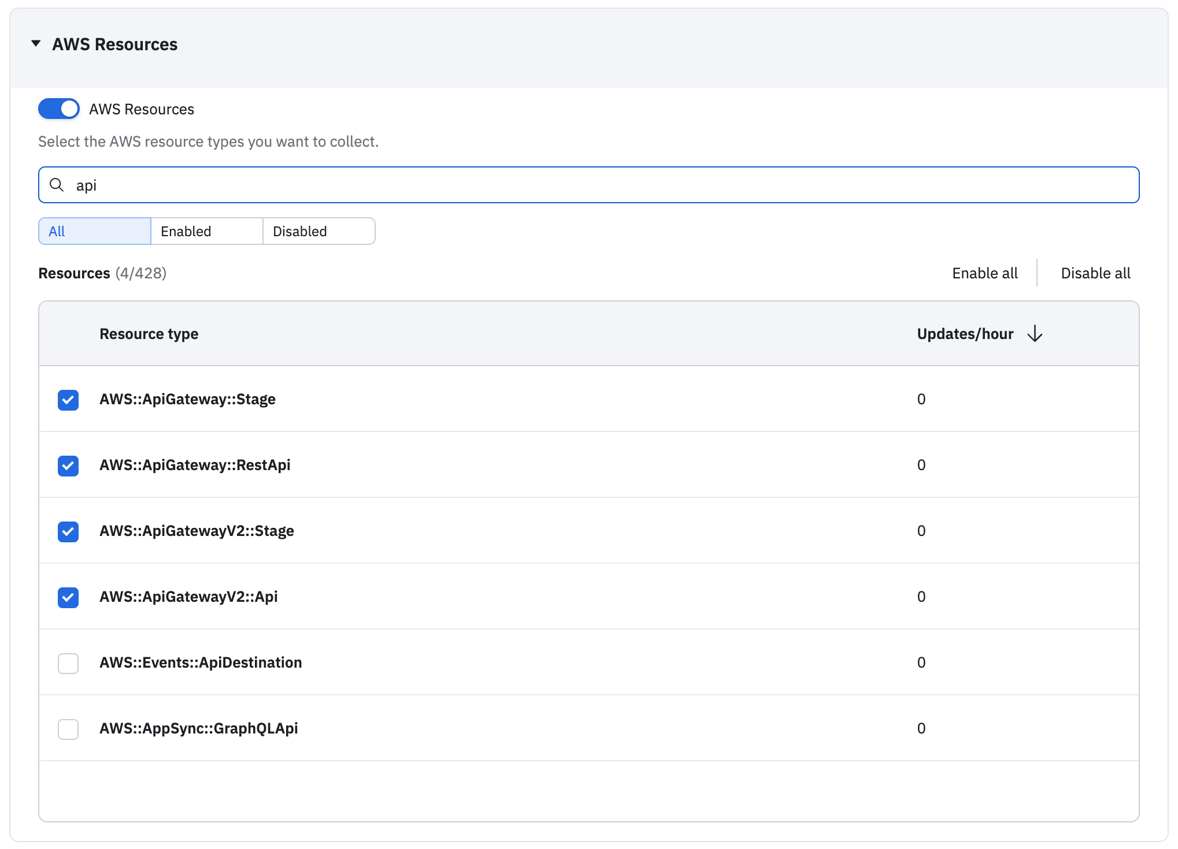1178x849 pixels.
Task: Click the Resource type column header
Action: [149, 334]
